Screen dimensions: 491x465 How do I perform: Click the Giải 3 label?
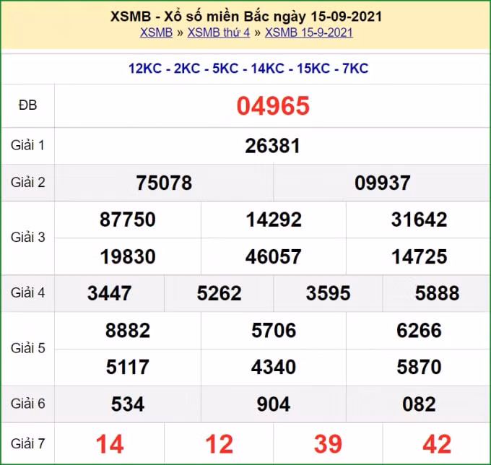coord(27,238)
